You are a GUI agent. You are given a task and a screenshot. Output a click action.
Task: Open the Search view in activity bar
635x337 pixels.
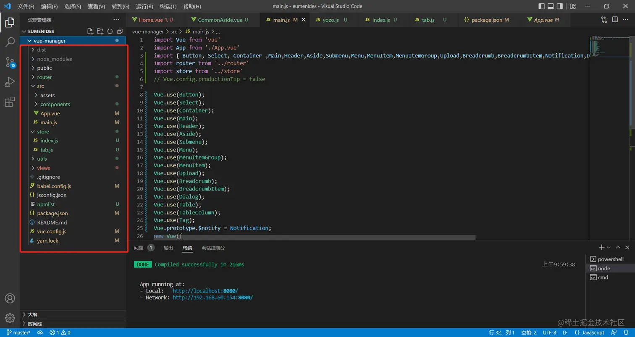pyautogui.click(x=10, y=42)
